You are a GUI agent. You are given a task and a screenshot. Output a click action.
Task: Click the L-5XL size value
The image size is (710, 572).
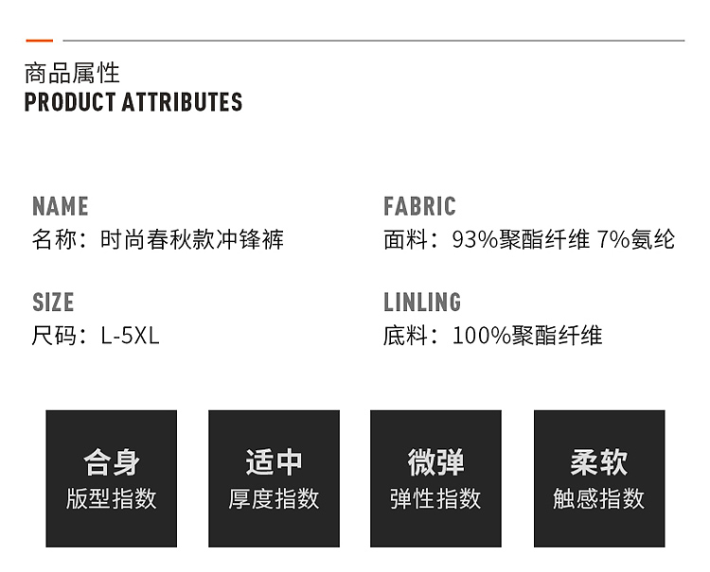[130, 336]
